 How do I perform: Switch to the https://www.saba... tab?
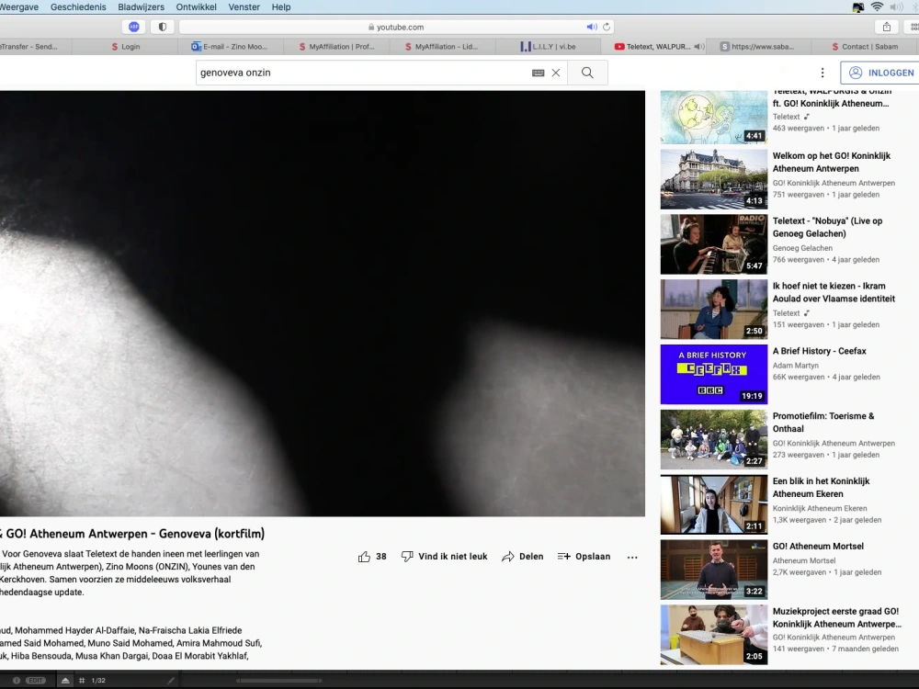(x=758, y=46)
